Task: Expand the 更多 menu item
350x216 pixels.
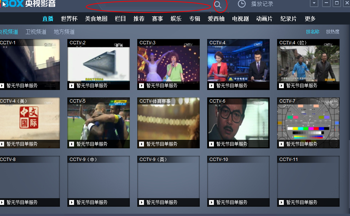Action: [310, 19]
